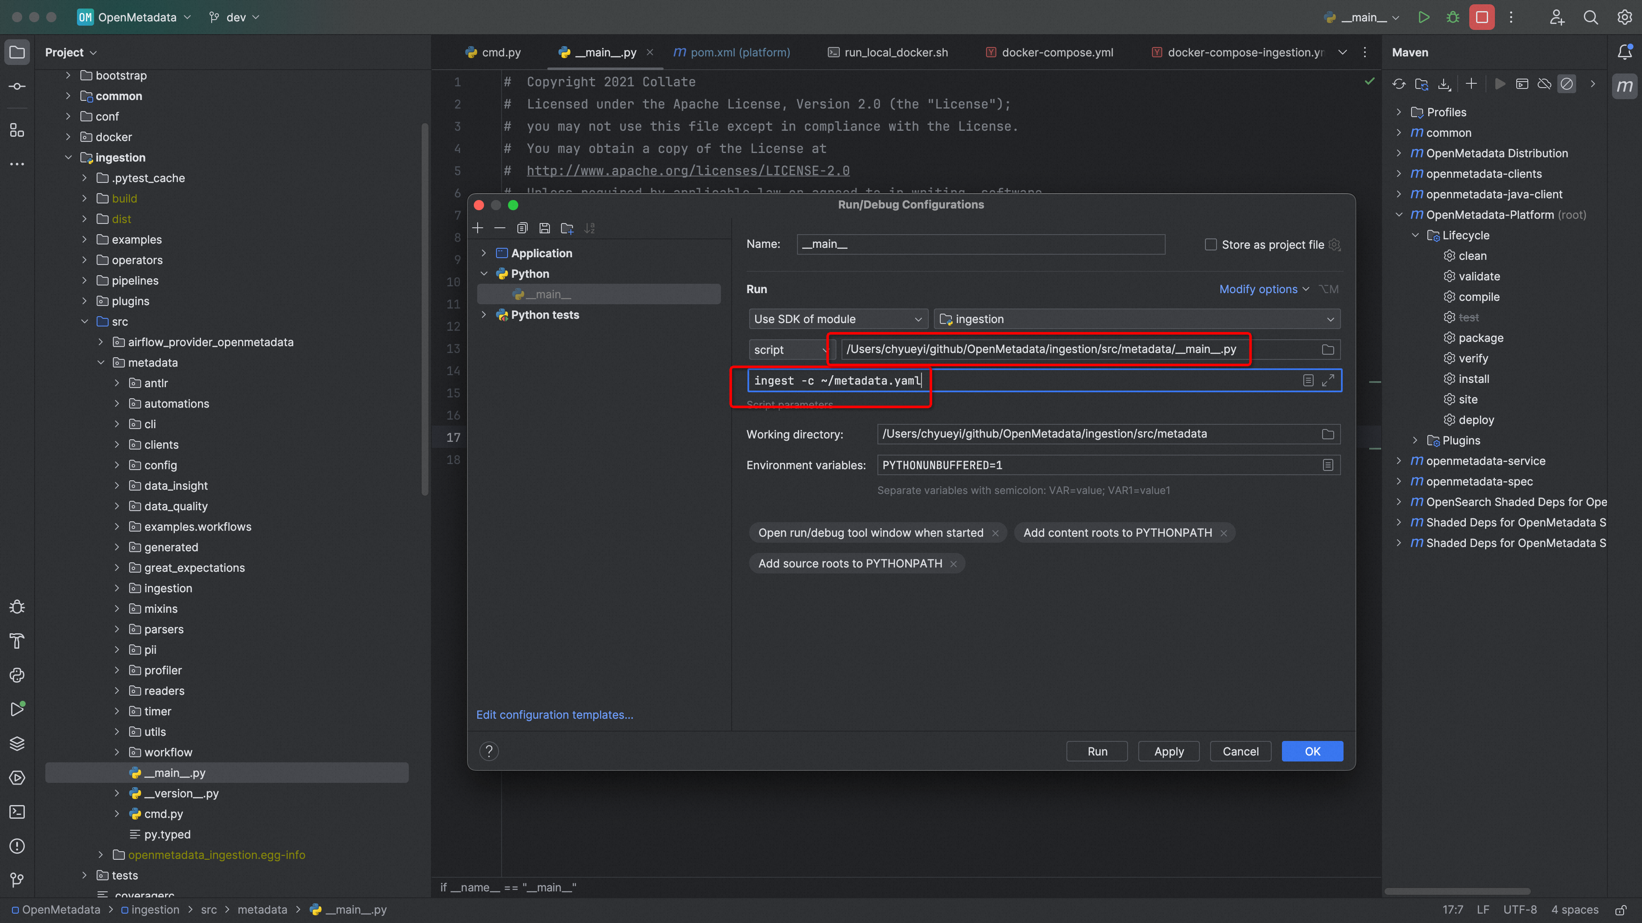Remove 'Add content roots to PYTHONPATH' option

pos(1223,533)
